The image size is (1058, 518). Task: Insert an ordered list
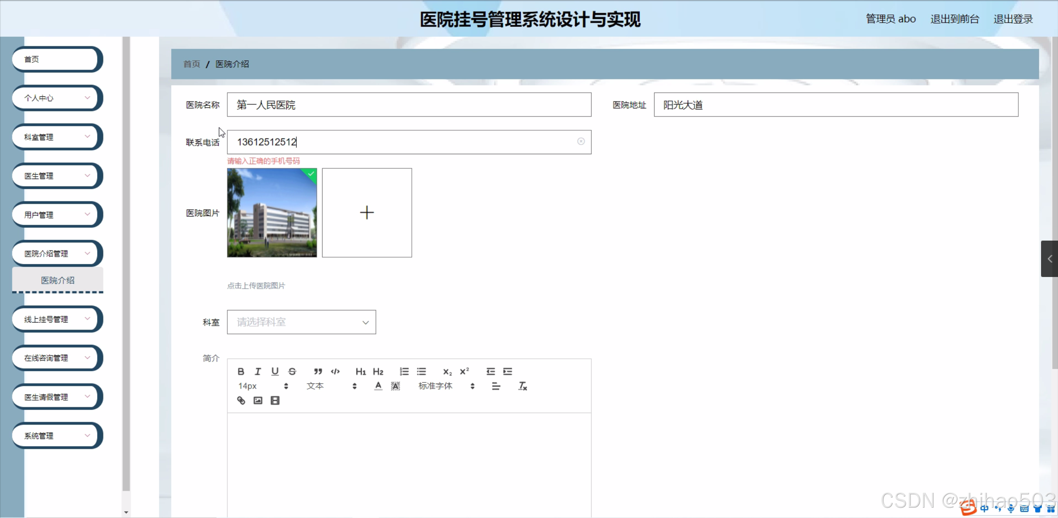coord(404,371)
